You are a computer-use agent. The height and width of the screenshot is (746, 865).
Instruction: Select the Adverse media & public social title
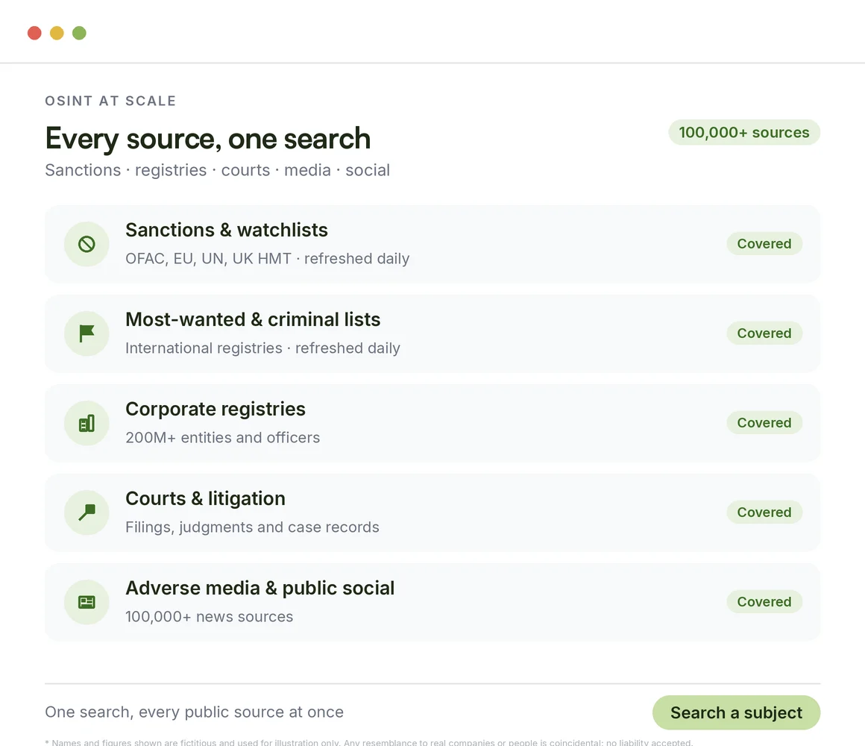pos(259,588)
